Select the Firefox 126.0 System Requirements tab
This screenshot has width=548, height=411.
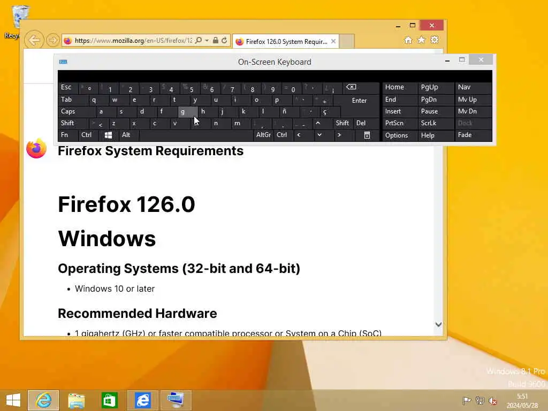(286, 41)
